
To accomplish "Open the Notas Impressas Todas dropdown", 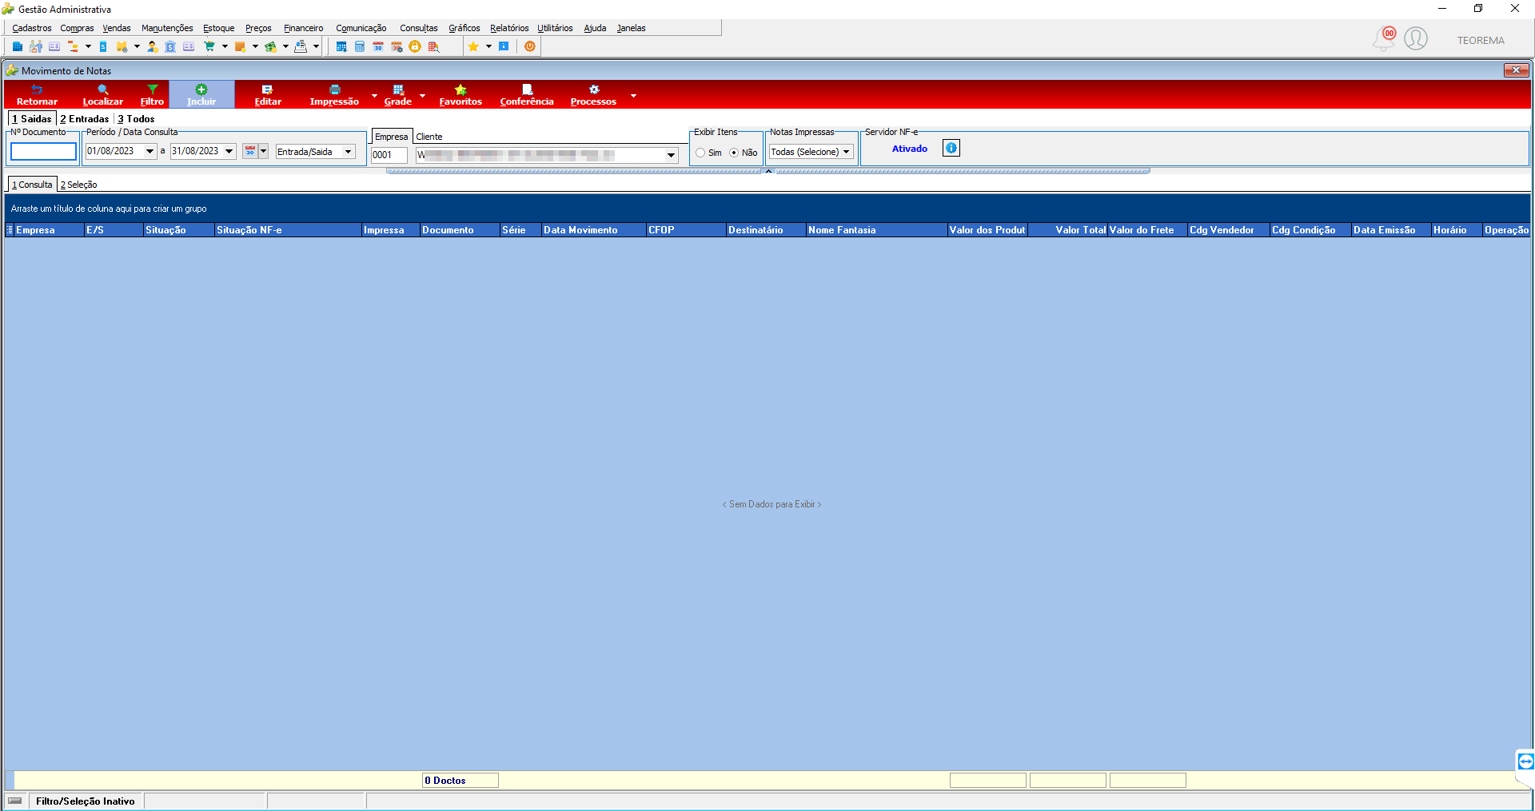I will click(x=811, y=152).
